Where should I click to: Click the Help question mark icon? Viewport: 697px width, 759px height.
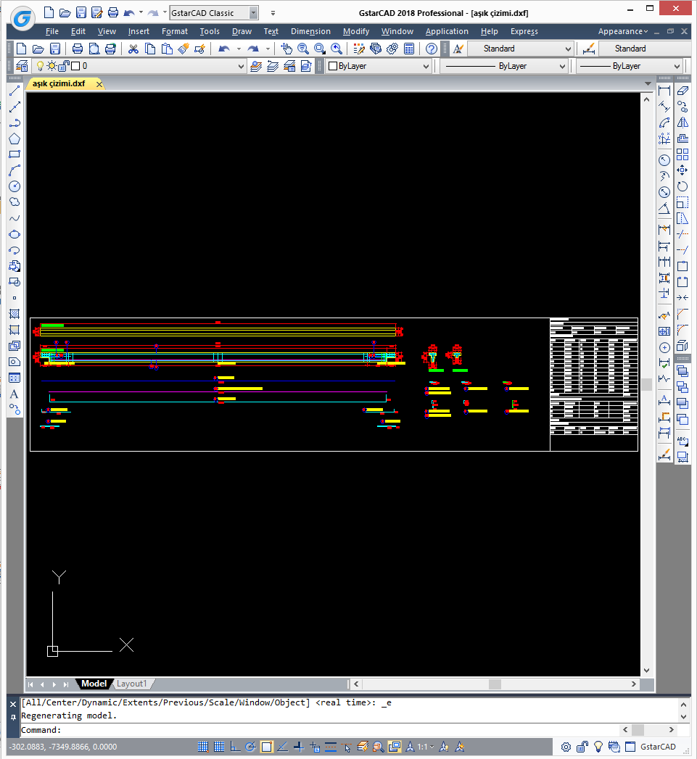point(431,49)
